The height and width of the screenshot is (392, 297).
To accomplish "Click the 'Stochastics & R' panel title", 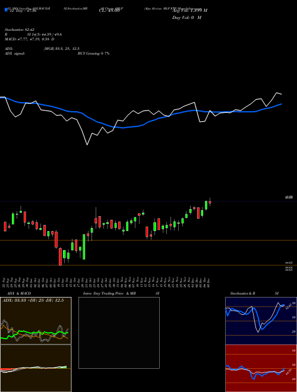I will click(243, 293).
